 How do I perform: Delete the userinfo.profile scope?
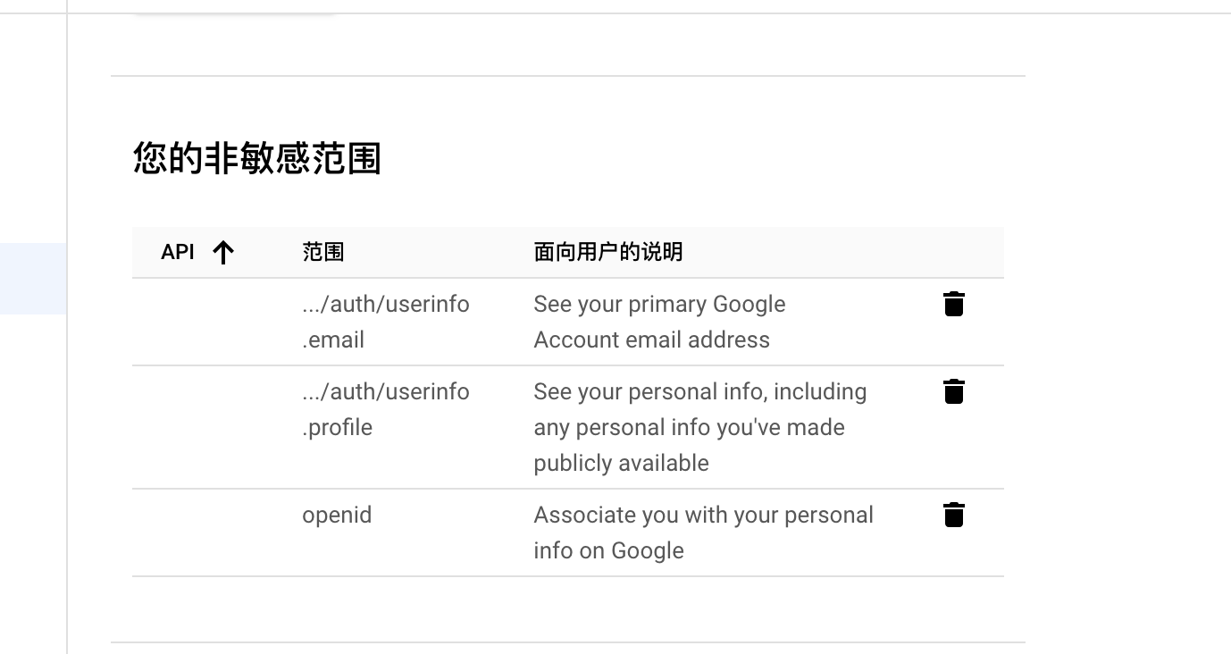click(x=954, y=391)
